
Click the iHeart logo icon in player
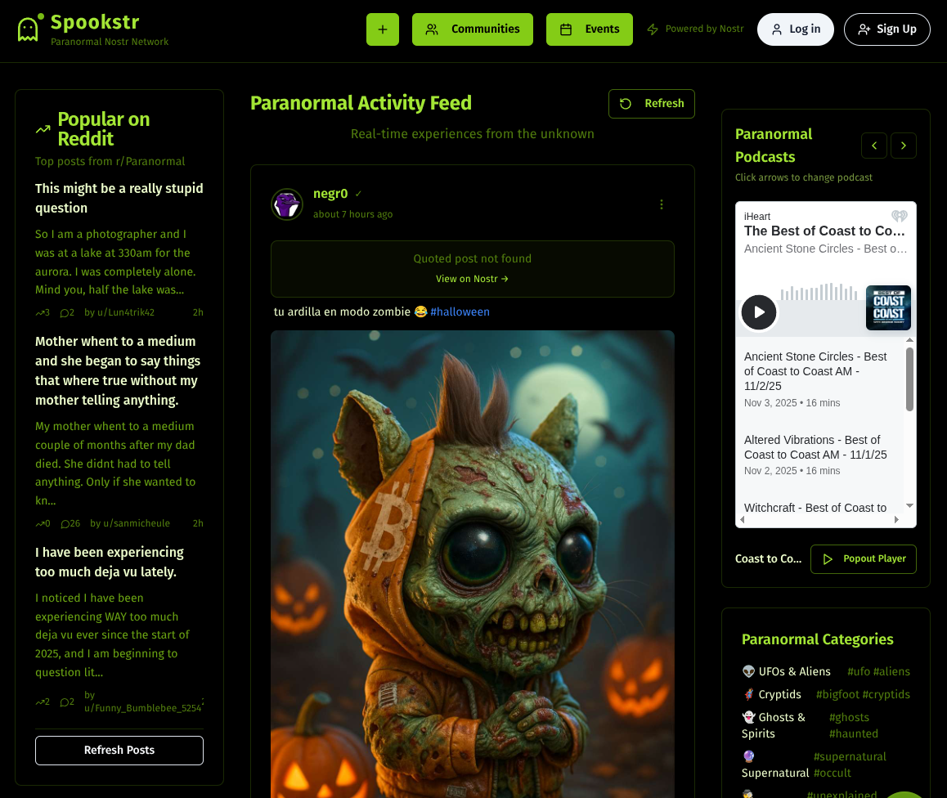(900, 216)
